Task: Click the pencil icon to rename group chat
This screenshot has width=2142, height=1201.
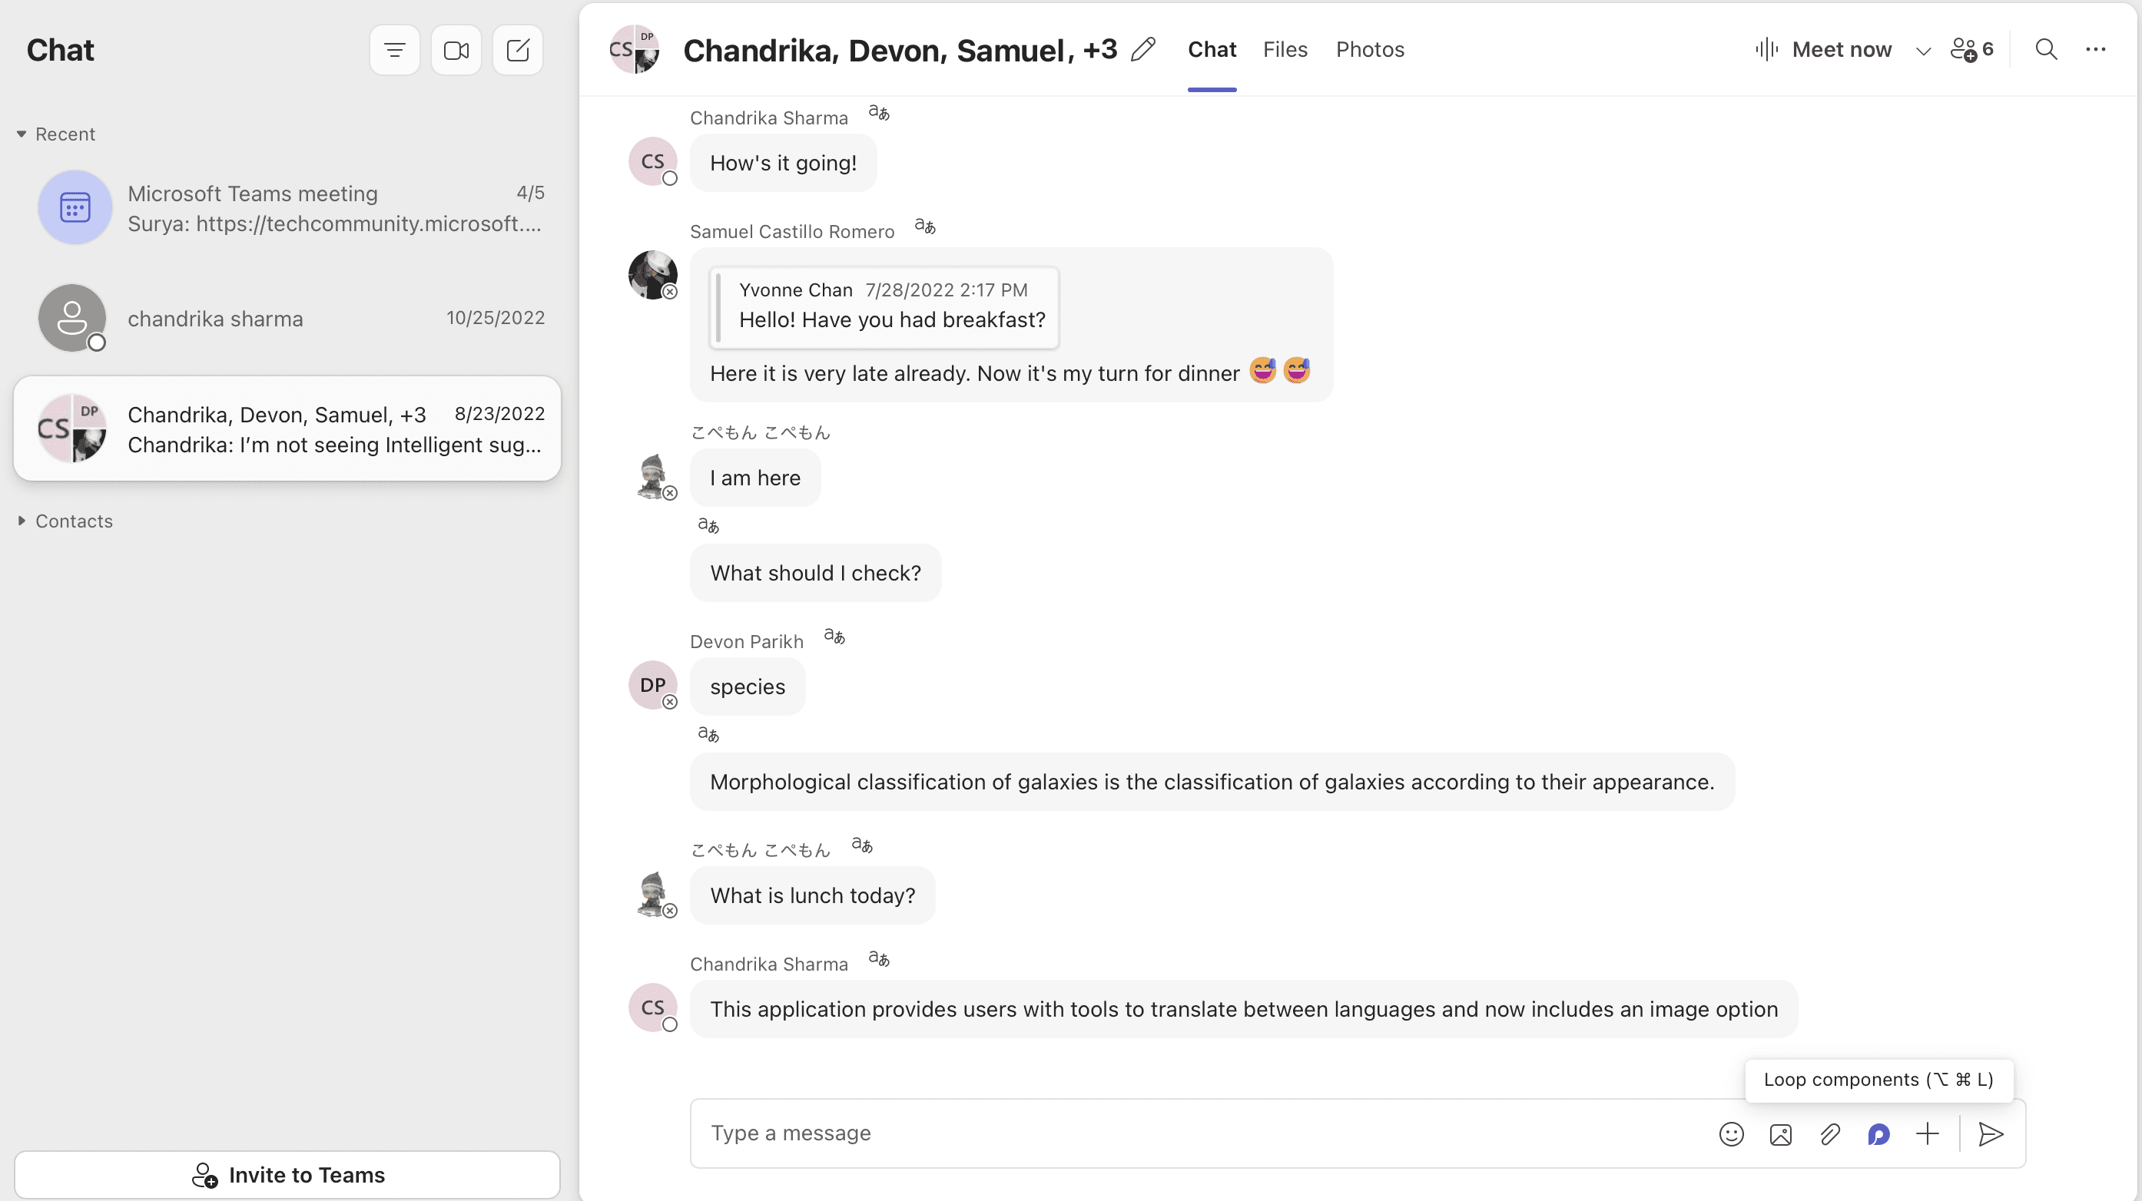Action: click(x=1143, y=50)
